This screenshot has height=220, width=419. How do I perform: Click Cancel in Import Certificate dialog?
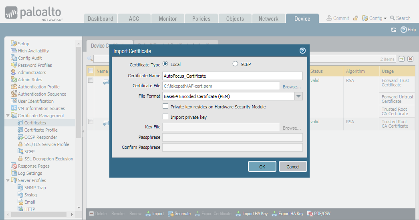tap(293, 167)
